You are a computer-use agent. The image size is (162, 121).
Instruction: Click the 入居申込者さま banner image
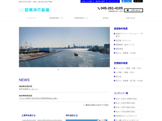[x=42, y=120]
